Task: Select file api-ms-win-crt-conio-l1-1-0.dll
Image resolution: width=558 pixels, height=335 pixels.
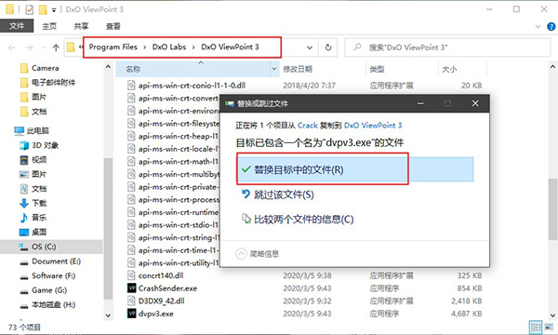Action: point(192,86)
